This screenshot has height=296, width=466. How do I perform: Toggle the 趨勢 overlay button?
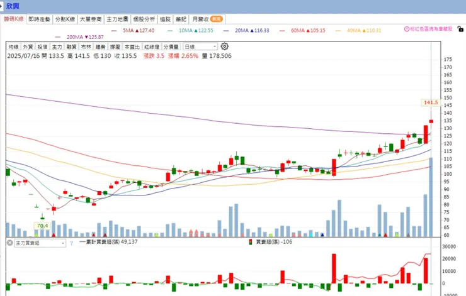101,47
